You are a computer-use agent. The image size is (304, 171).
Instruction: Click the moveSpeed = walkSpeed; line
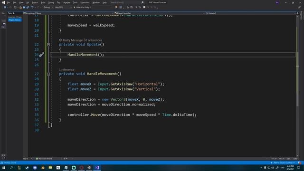[x=91, y=25]
